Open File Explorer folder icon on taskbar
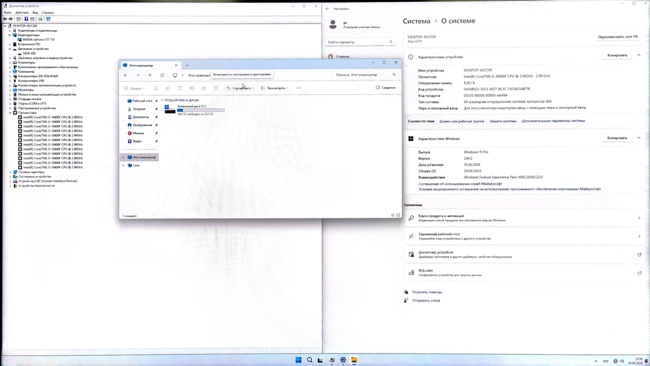Screen dimensions: 650x366 coord(354,359)
